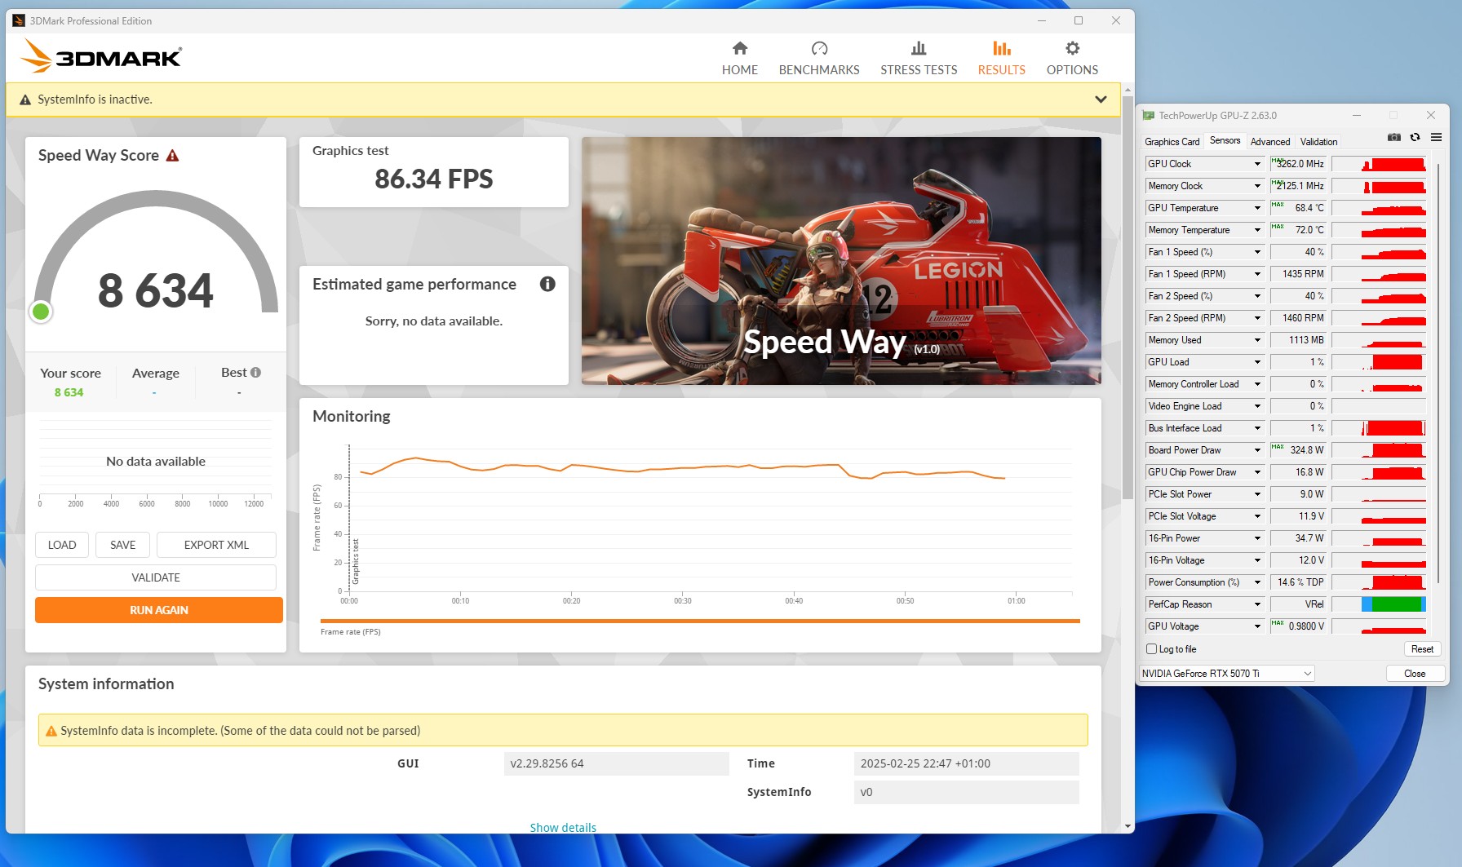Screen dimensions: 1462x867
Task: Open the Stress Tests chart icon
Action: coord(919,48)
